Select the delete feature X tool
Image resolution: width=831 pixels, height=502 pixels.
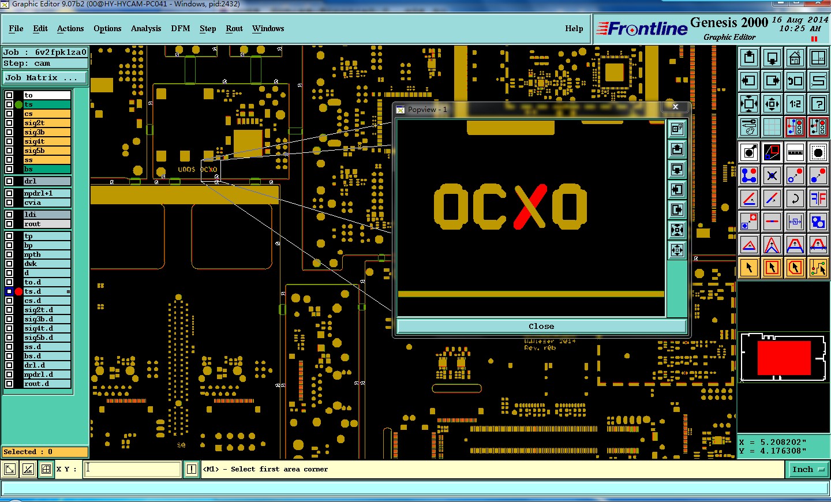pos(772,175)
